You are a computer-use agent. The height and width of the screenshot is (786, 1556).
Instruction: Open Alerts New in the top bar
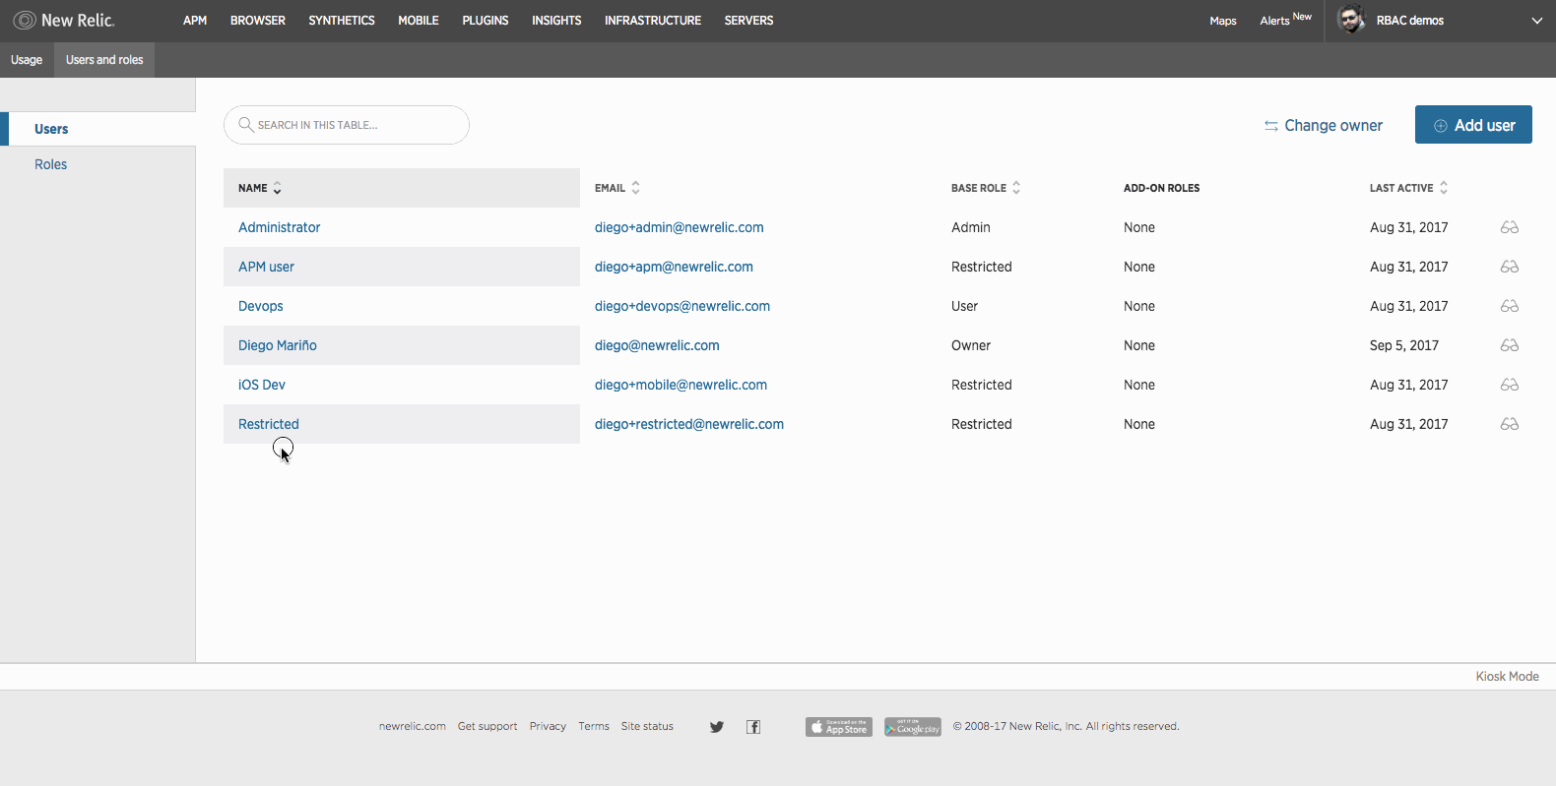(1285, 20)
